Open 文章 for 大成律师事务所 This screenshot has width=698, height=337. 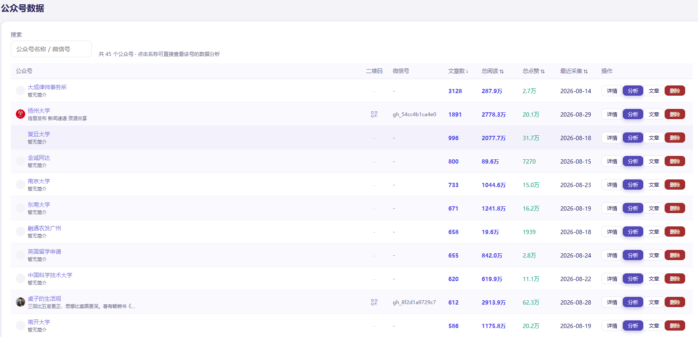coord(654,91)
